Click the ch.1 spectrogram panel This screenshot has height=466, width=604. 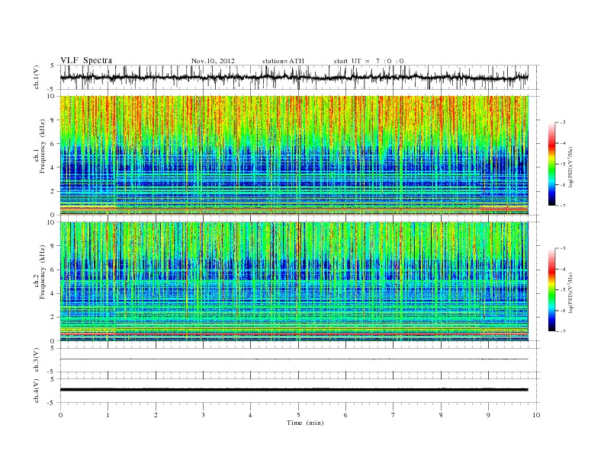(294, 155)
